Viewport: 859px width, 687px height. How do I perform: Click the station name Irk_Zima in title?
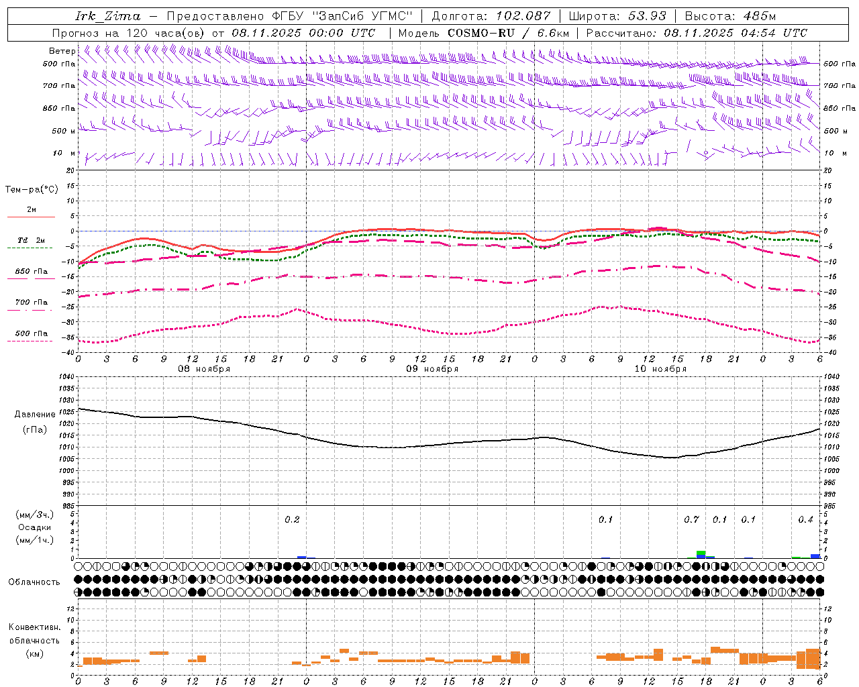tap(108, 16)
